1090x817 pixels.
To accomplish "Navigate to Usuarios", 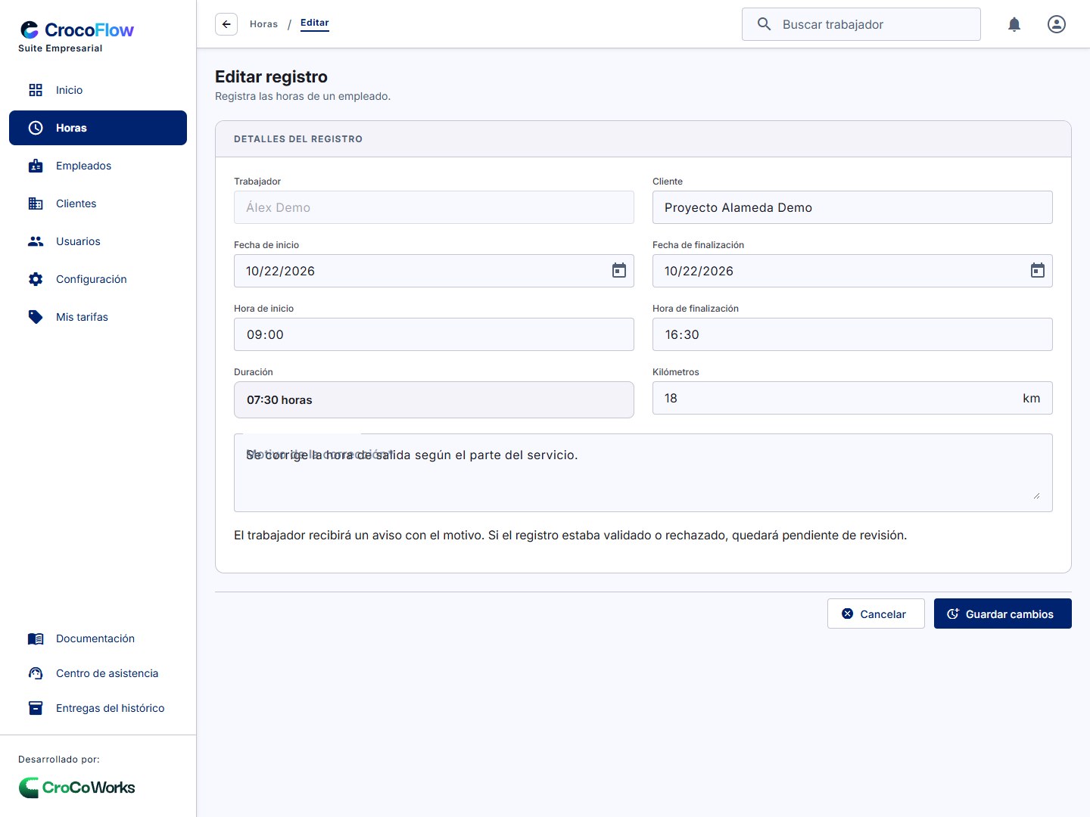I will click(98, 241).
